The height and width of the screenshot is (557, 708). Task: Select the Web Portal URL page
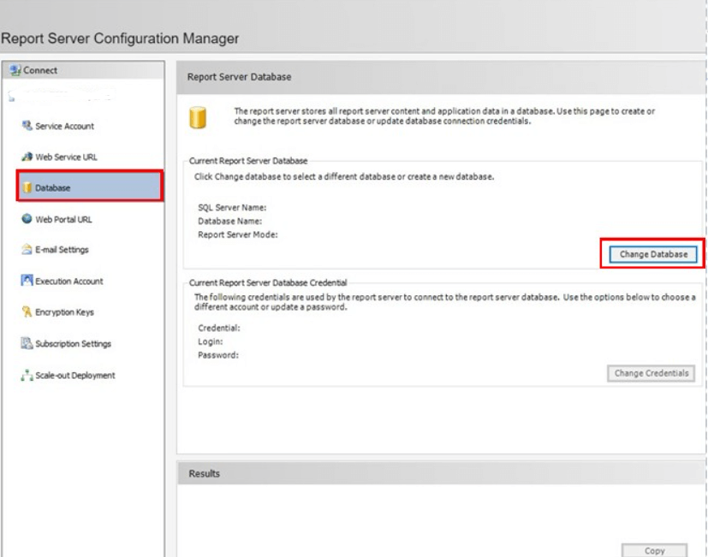(x=63, y=220)
